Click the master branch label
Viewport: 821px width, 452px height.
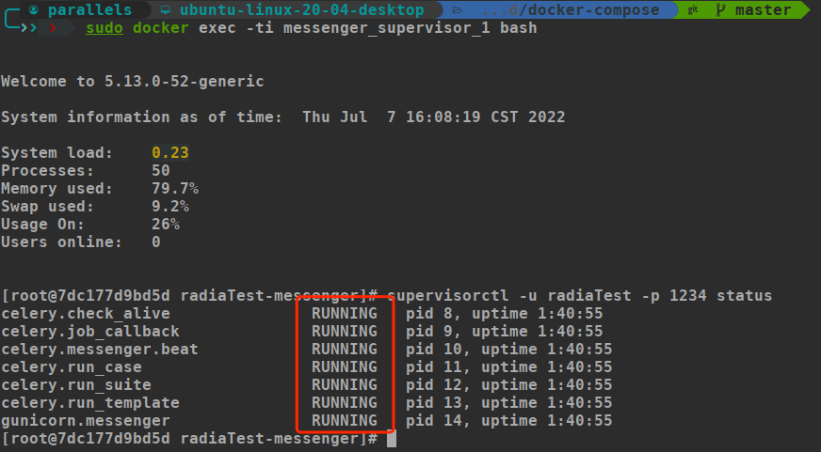pos(763,9)
